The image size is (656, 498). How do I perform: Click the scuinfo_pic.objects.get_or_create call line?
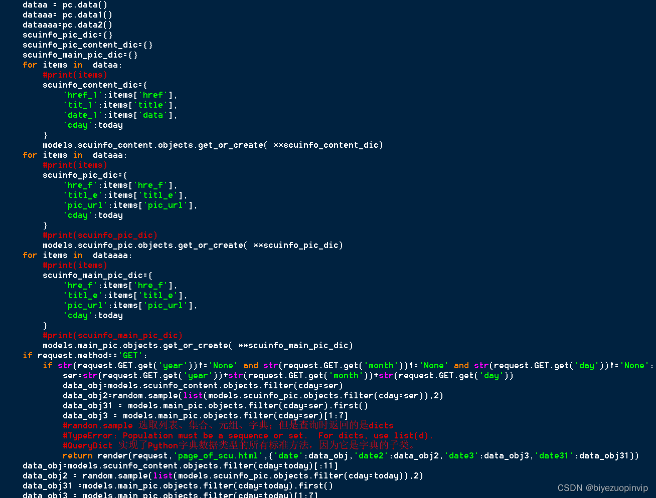(193, 245)
